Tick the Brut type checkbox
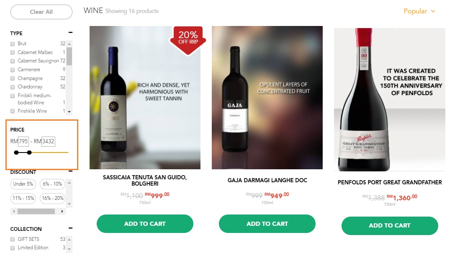Viewport: 465px width, 256px height. point(13,44)
